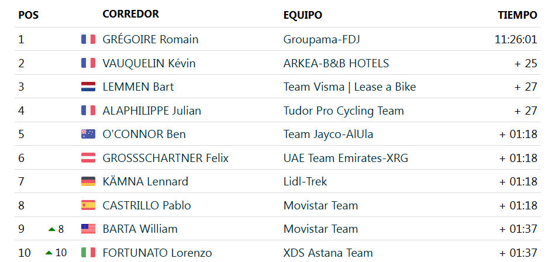Click the EQUIPO column header
Image resolution: width=552 pixels, height=262 pixels.
click(x=303, y=15)
